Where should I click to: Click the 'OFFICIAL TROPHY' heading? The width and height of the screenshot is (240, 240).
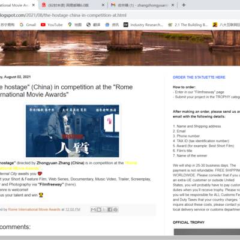188,223
